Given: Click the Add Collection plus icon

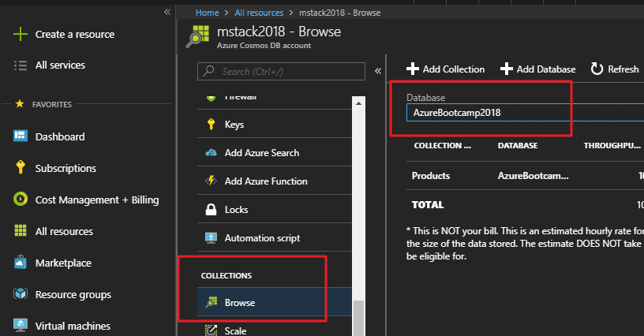Looking at the screenshot, I should pos(413,69).
